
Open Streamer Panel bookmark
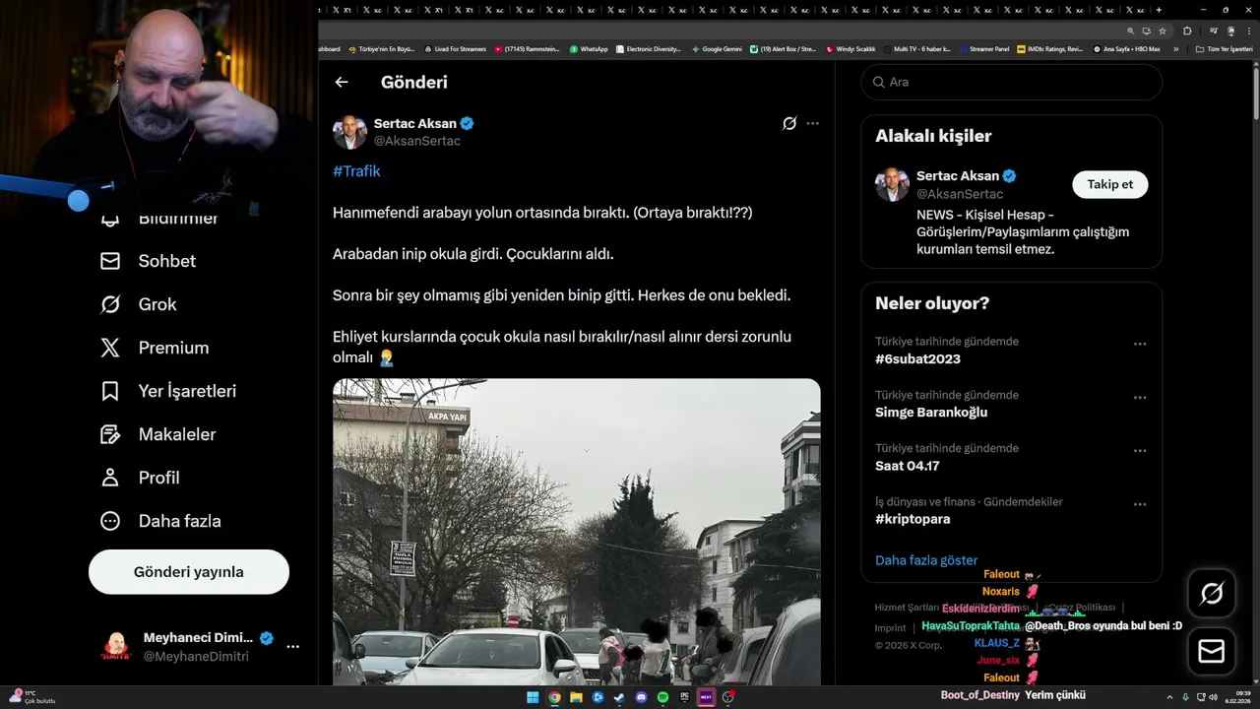click(984, 48)
